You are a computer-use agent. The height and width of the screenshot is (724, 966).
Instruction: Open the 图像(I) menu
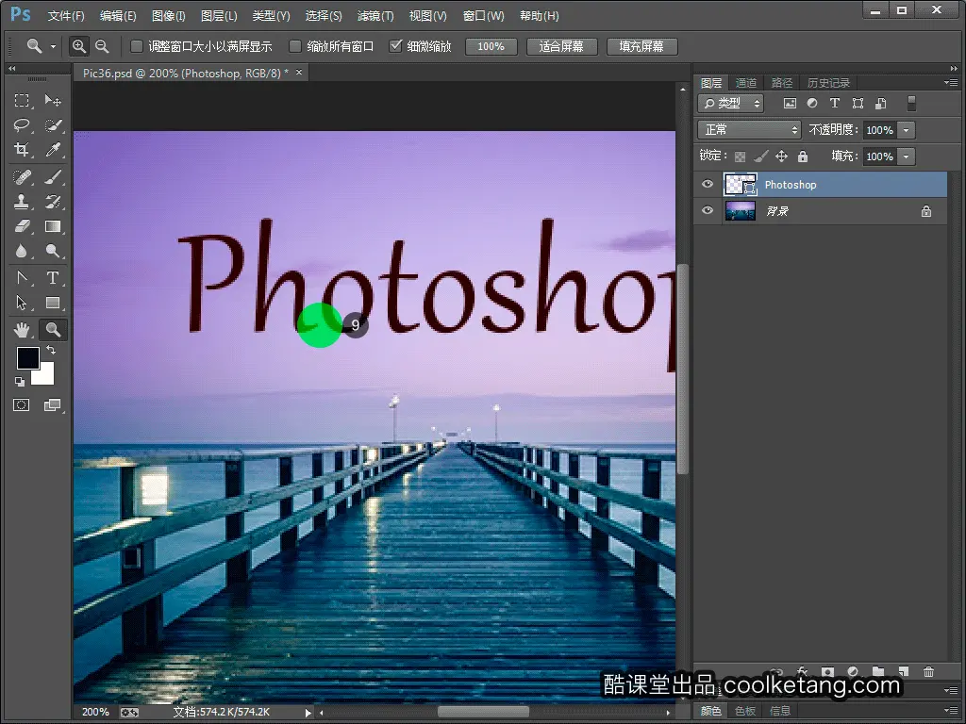[x=169, y=16]
